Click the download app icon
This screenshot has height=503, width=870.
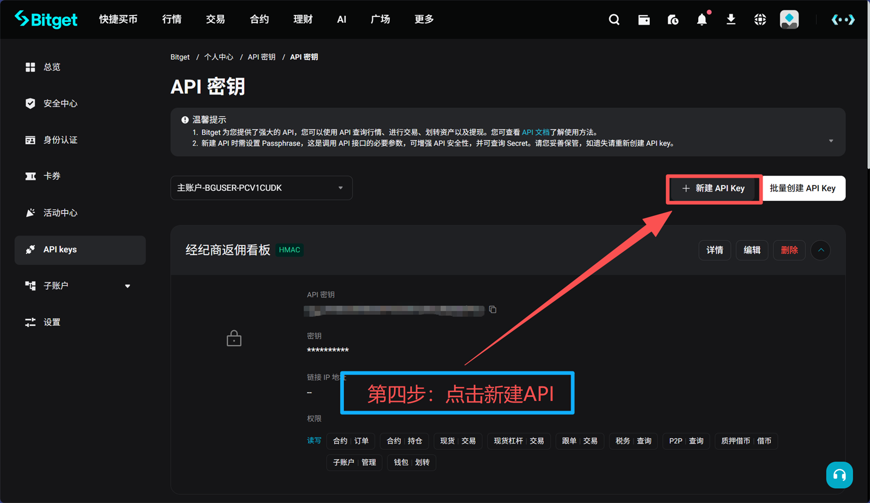tap(731, 20)
